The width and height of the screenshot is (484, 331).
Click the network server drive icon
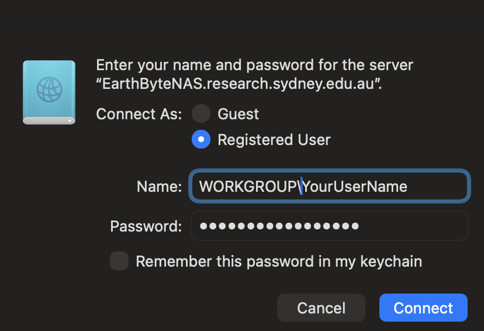49,92
